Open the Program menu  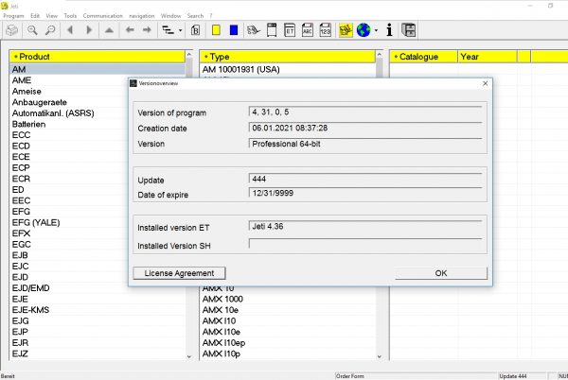13,16
